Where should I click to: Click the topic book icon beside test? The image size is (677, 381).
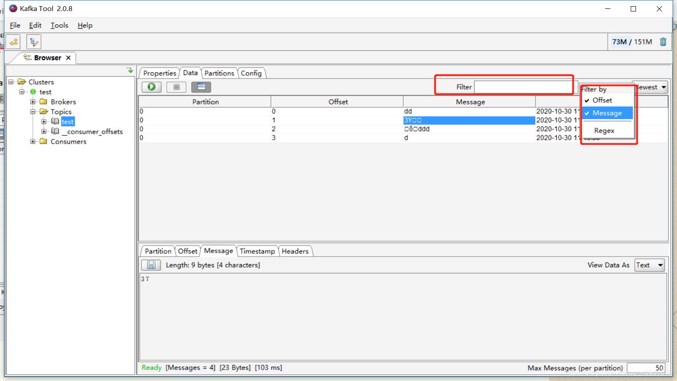tap(55, 121)
